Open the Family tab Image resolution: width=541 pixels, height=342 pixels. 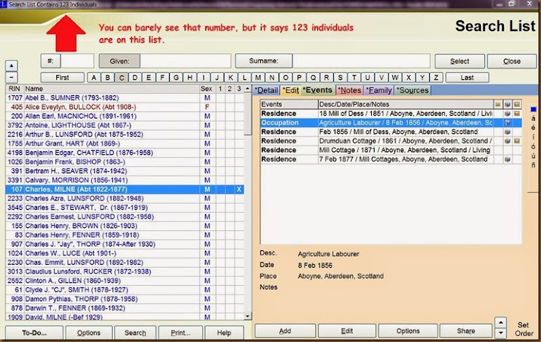[x=379, y=90]
